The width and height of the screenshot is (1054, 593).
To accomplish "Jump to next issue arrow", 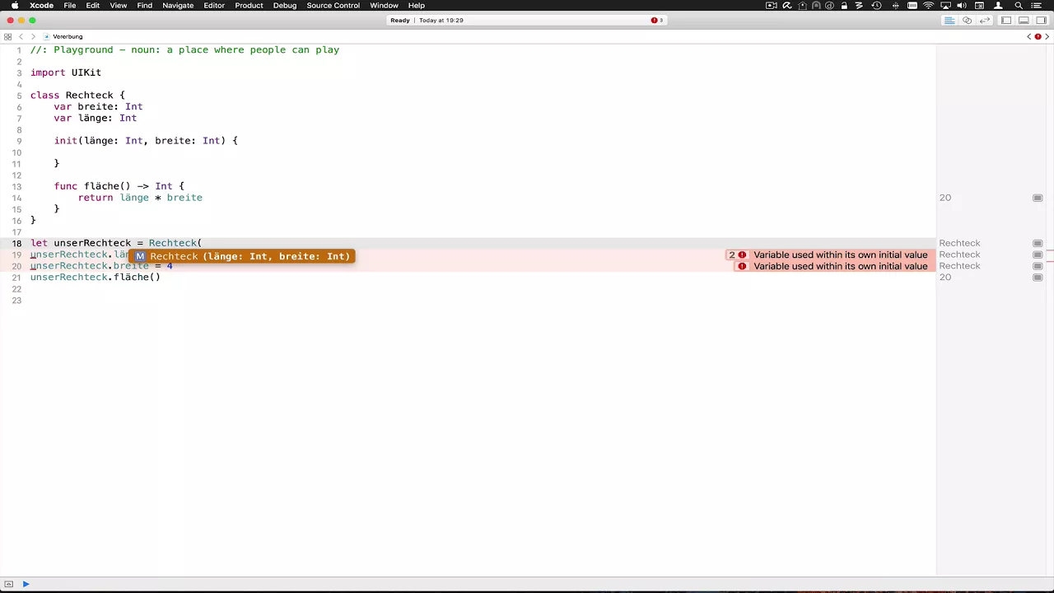I will pyautogui.click(x=1048, y=36).
